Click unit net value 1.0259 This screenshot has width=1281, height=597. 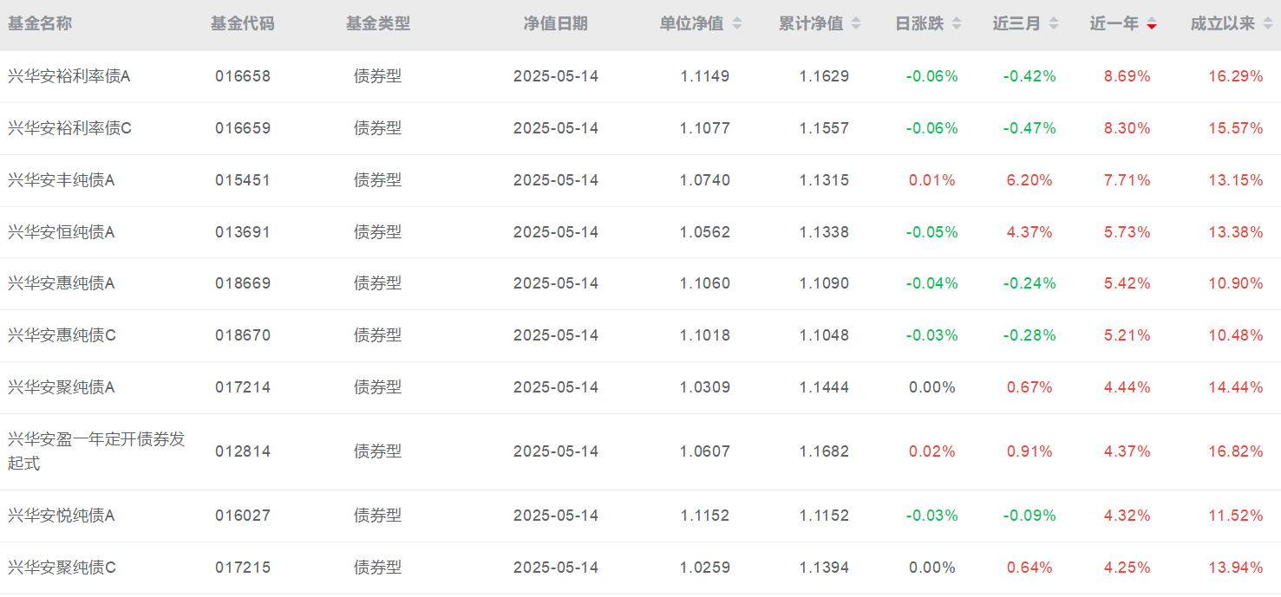click(x=705, y=568)
